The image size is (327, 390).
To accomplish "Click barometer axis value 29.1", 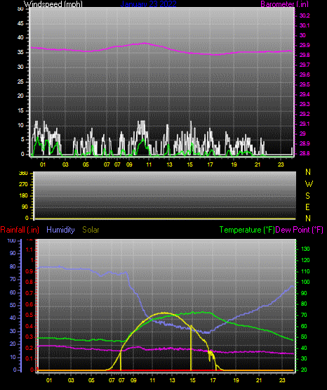I will (x=305, y=124).
